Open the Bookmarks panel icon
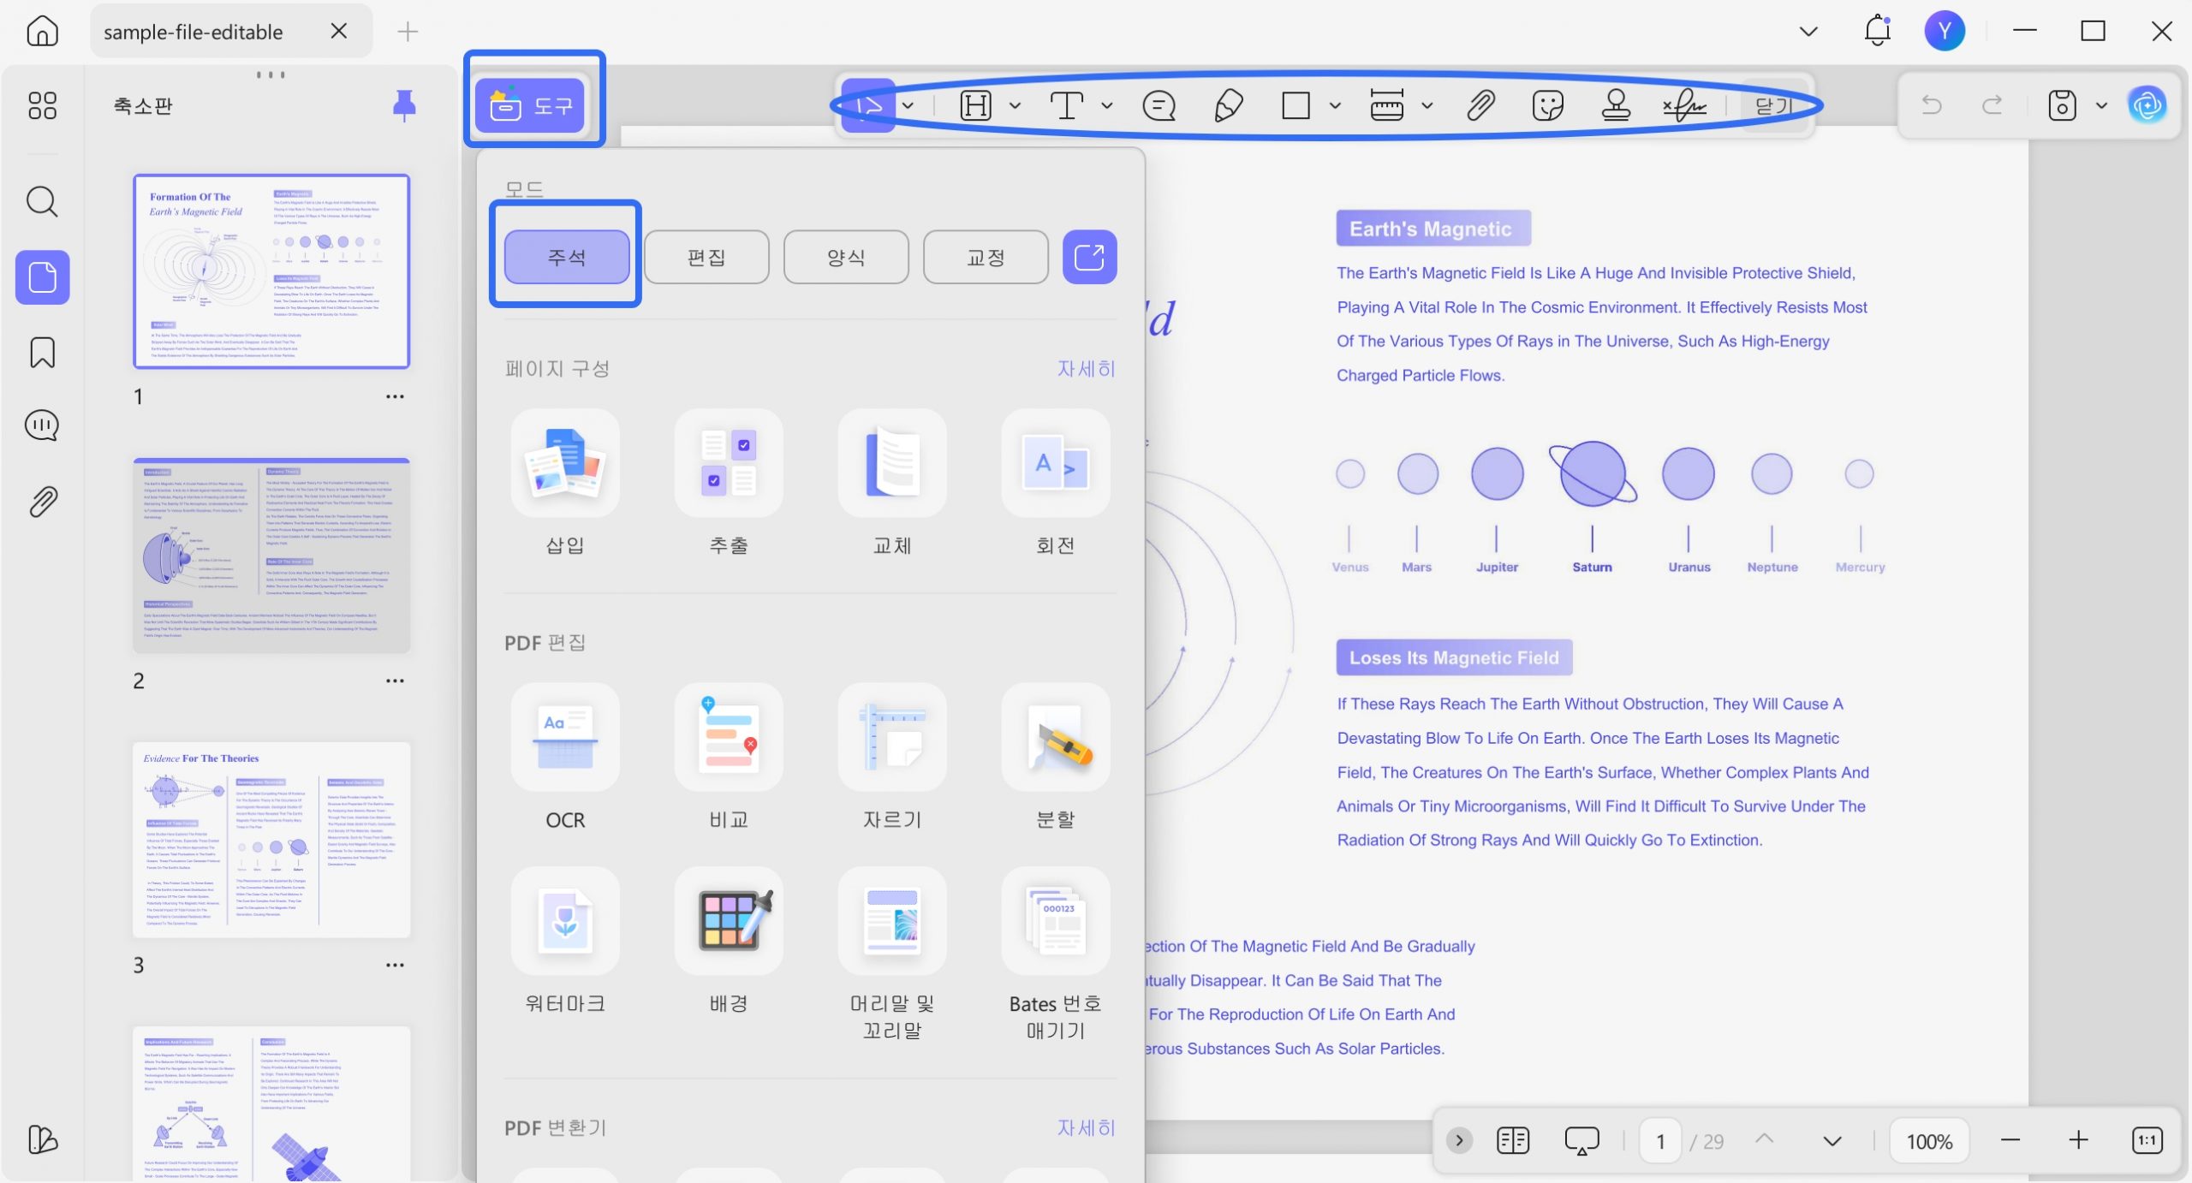2192x1183 pixels. [42, 352]
